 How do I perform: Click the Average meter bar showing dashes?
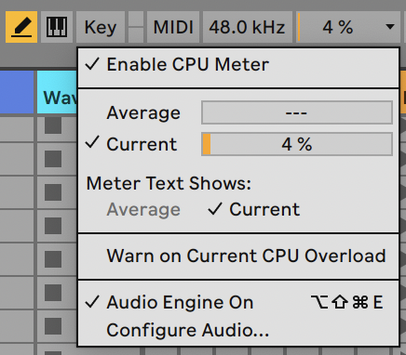click(297, 112)
